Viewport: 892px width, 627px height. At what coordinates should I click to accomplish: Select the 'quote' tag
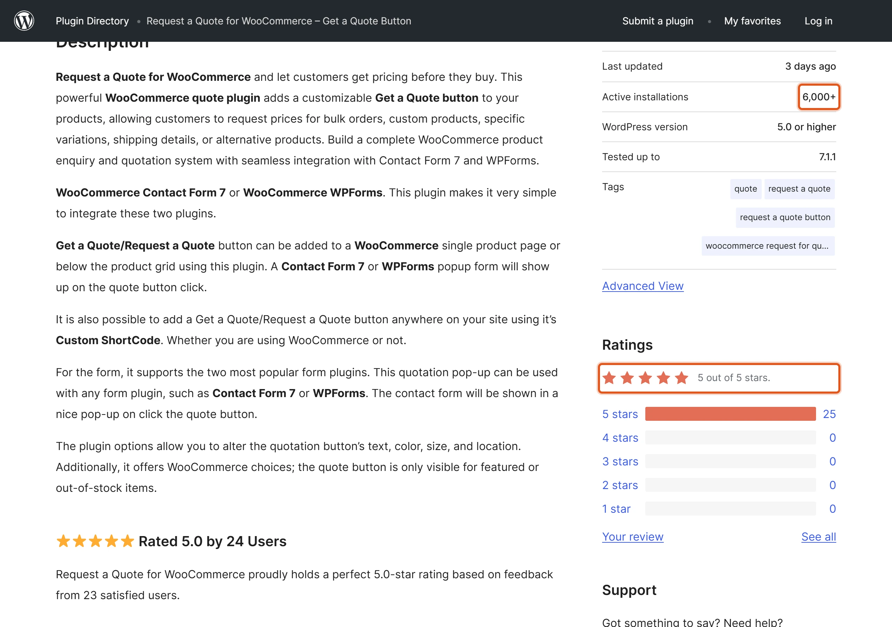coord(746,189)
